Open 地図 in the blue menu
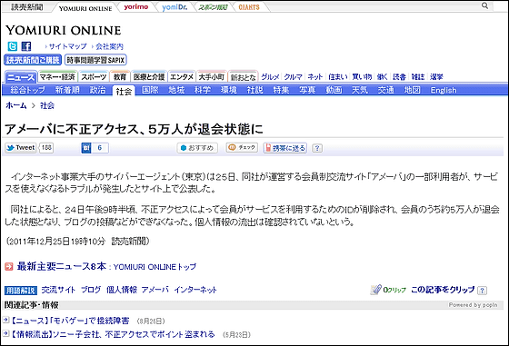This screenshot has height=346, width=509. click(x=413, y=90)
